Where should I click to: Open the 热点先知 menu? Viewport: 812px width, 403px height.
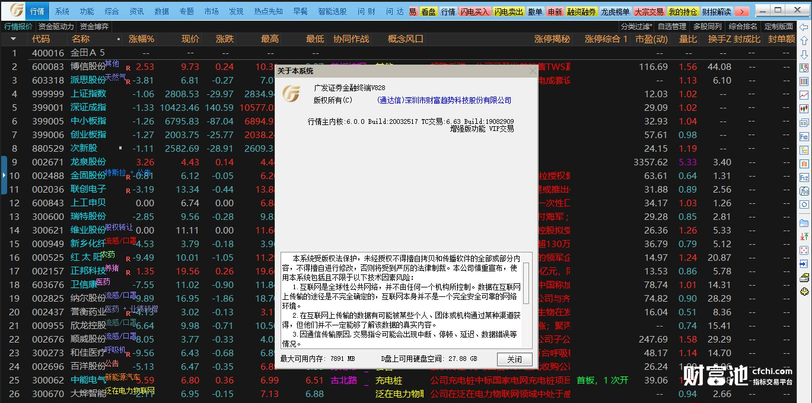[x=268, y=11]
